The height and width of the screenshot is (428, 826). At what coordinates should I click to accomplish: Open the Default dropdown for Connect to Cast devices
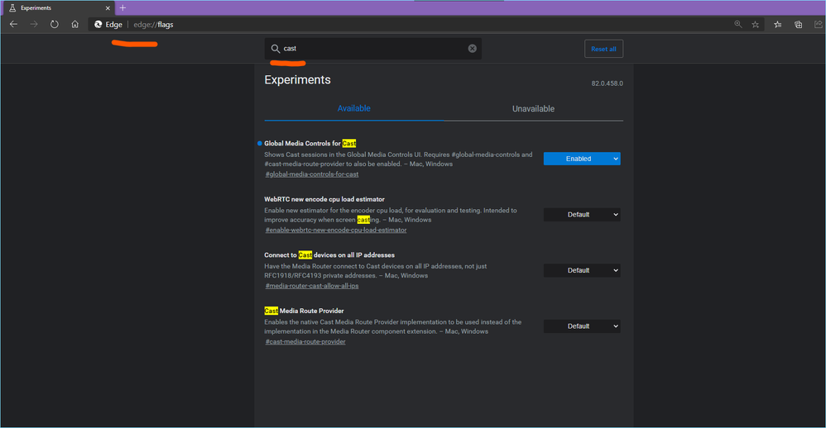(x=582, y=270)
